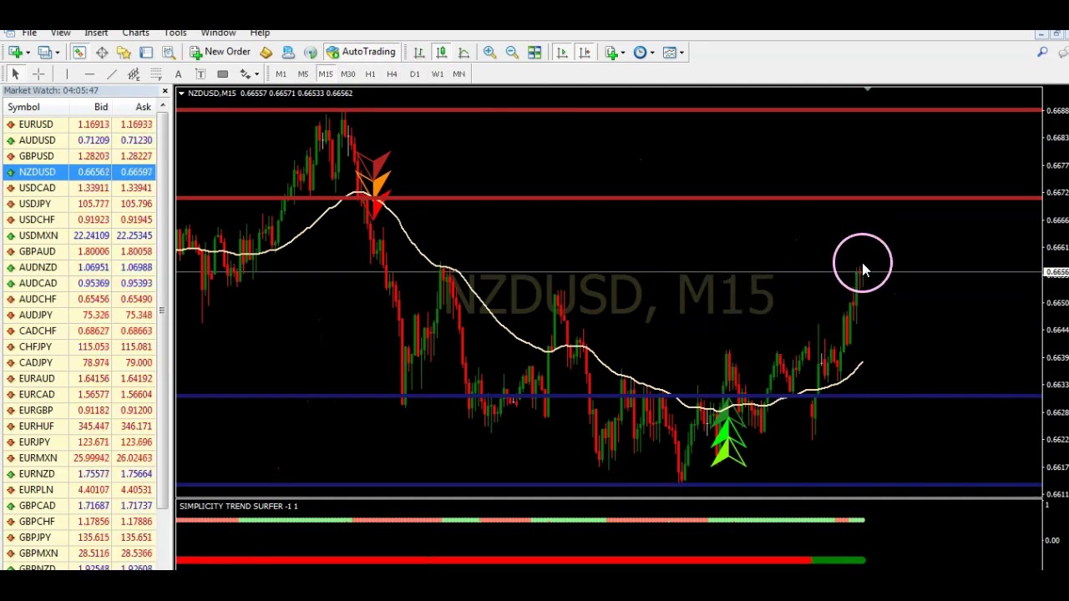The image size is (1069, 601).
Task: Toggle the Strategy Tester icon
Action: pyautogui.click(x=168, y=53)
